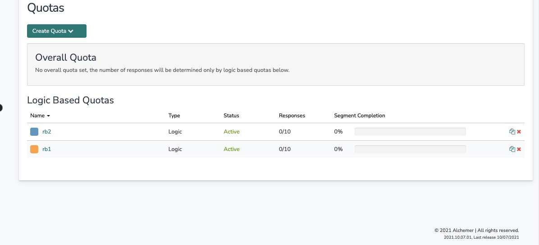539x245 pixels.
Task: Click the rb2 segment completion bar
Action: point(410,132)
